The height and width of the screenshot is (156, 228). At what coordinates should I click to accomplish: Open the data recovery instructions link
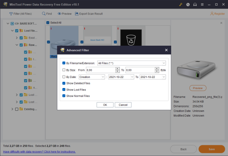coord(39,152)
